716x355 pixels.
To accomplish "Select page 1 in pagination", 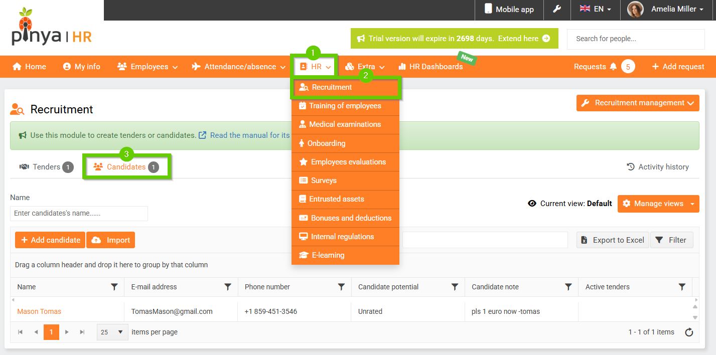I will tap(51, 332).
